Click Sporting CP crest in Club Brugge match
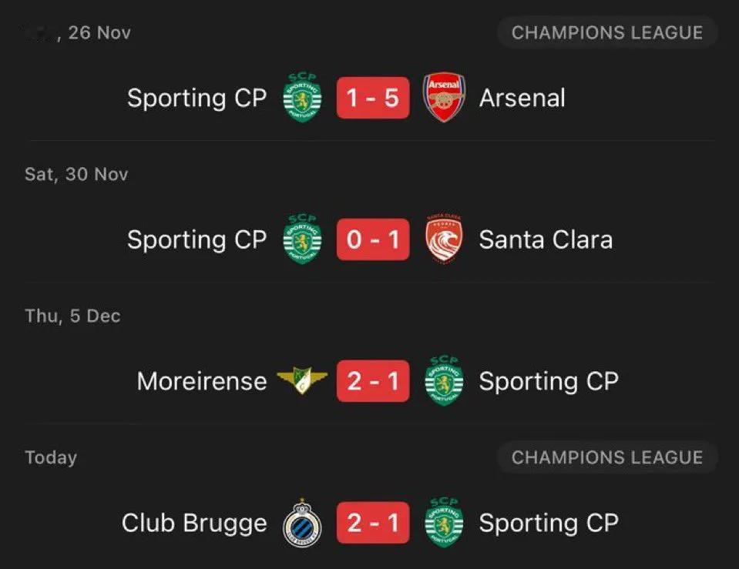Viewport: 739px width, 569px height. pyautogui.click(x=444, y=522)
